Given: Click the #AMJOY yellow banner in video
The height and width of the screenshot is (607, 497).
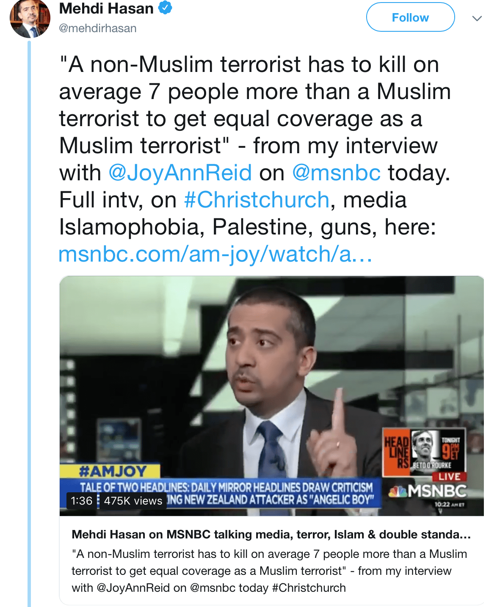Looking at the screenshot, I should [110, 471].
